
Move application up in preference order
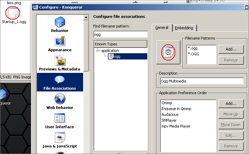point(231,114)
